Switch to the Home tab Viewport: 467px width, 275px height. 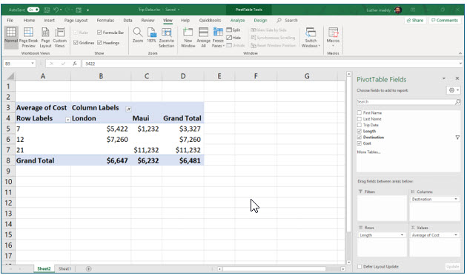29,20
